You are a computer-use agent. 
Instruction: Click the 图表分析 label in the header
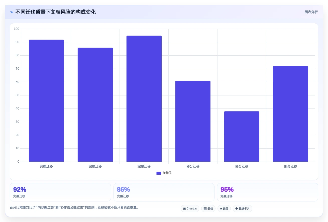311,12
